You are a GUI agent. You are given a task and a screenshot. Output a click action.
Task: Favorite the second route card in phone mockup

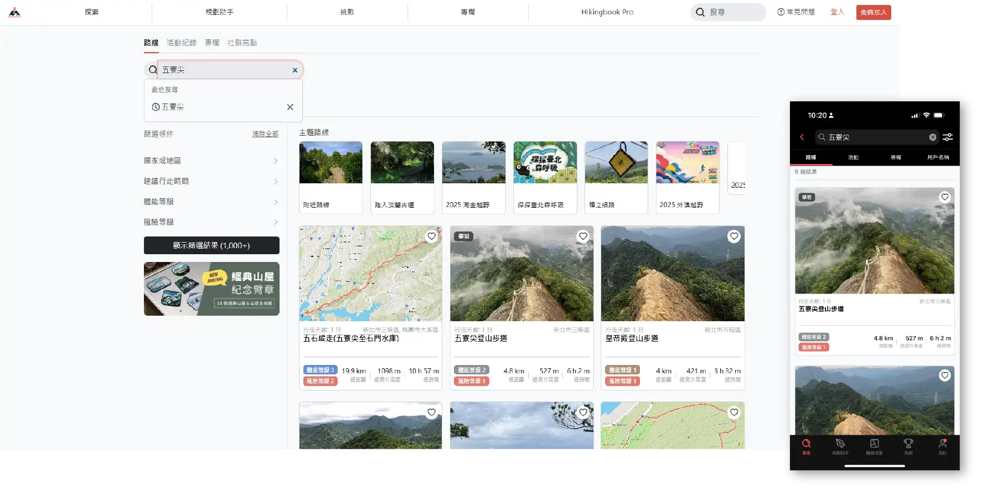[945, 375]
